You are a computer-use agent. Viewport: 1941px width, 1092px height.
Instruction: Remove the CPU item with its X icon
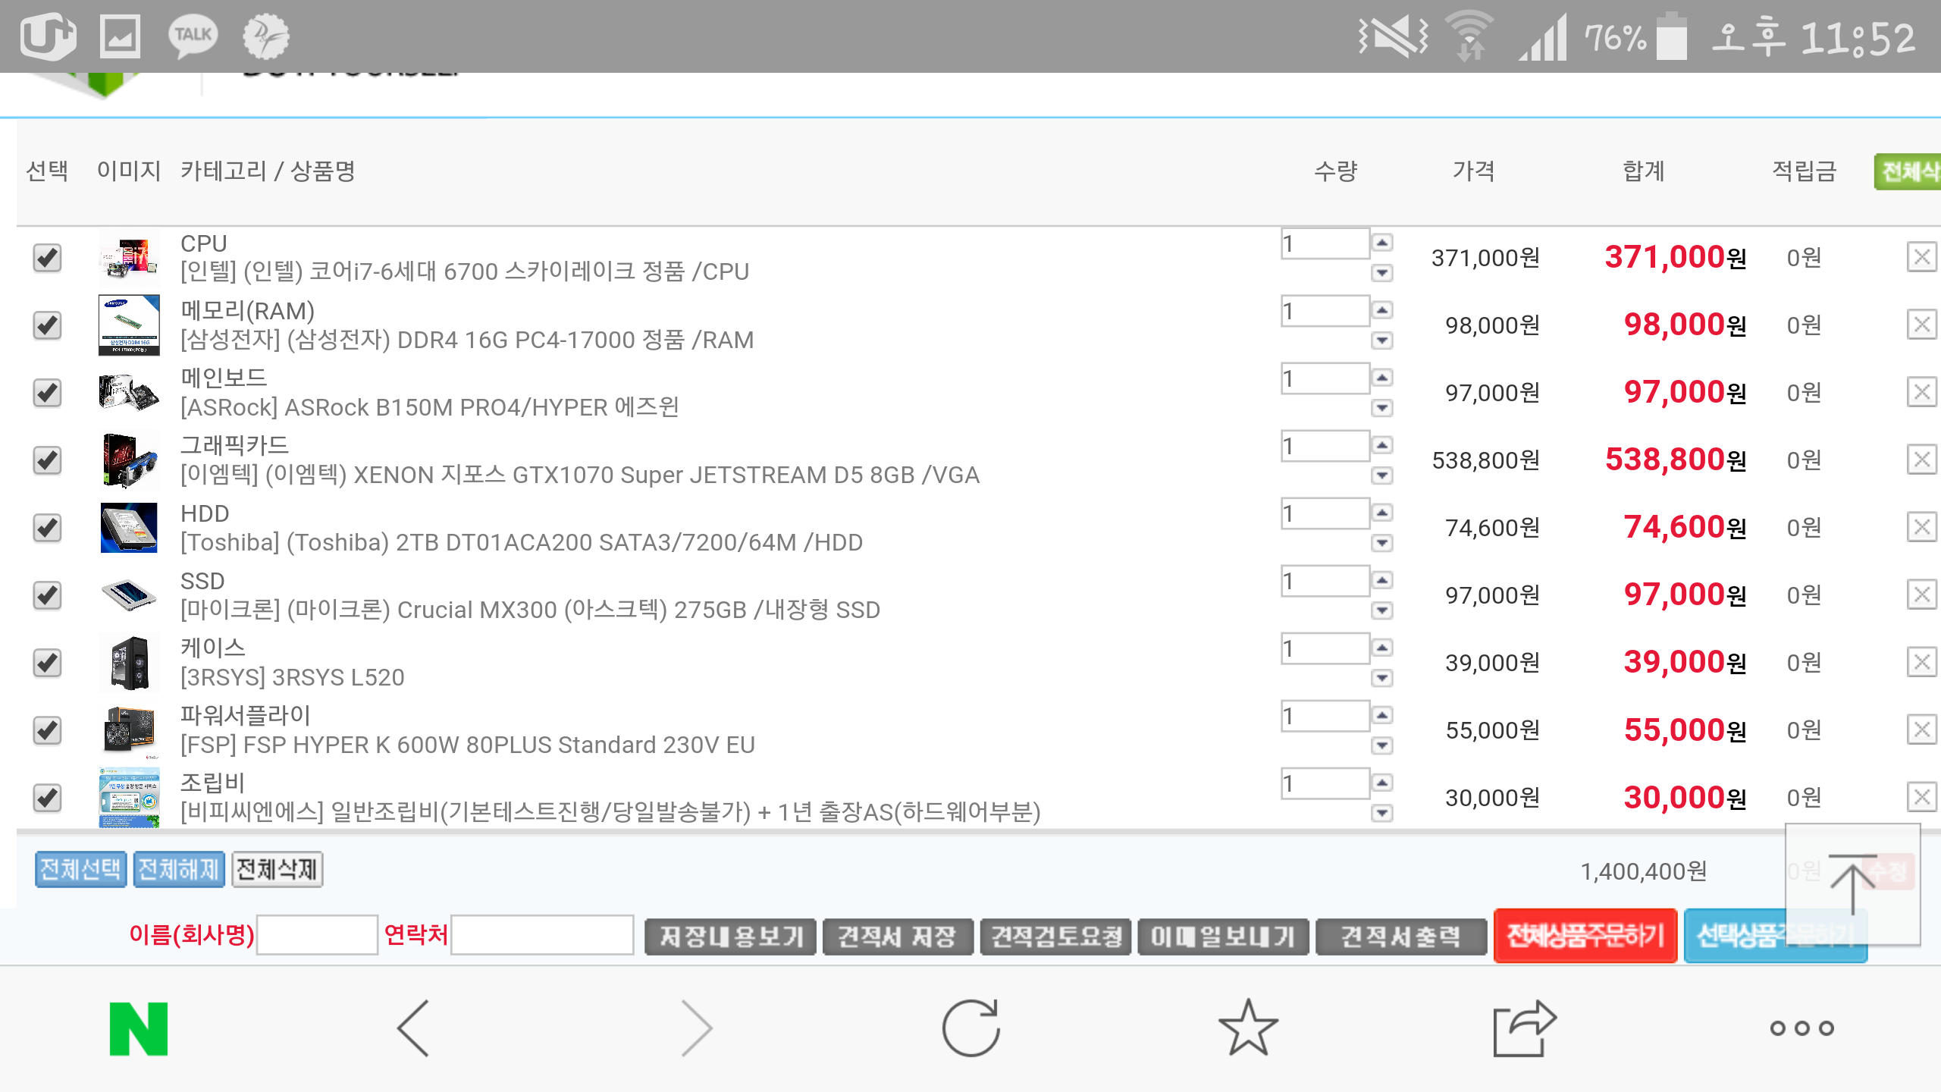1921,258
